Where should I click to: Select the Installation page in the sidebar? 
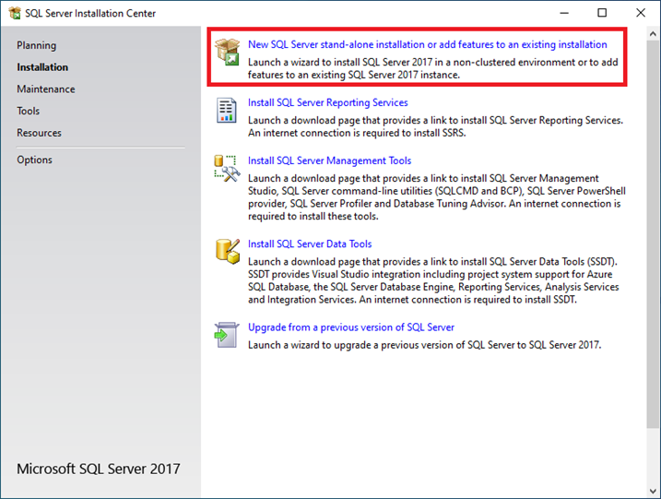(42, 67)
